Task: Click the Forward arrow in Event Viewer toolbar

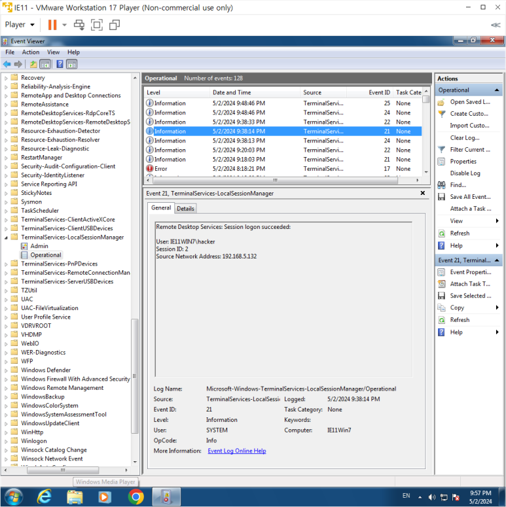Action: [x=18, y=64]
